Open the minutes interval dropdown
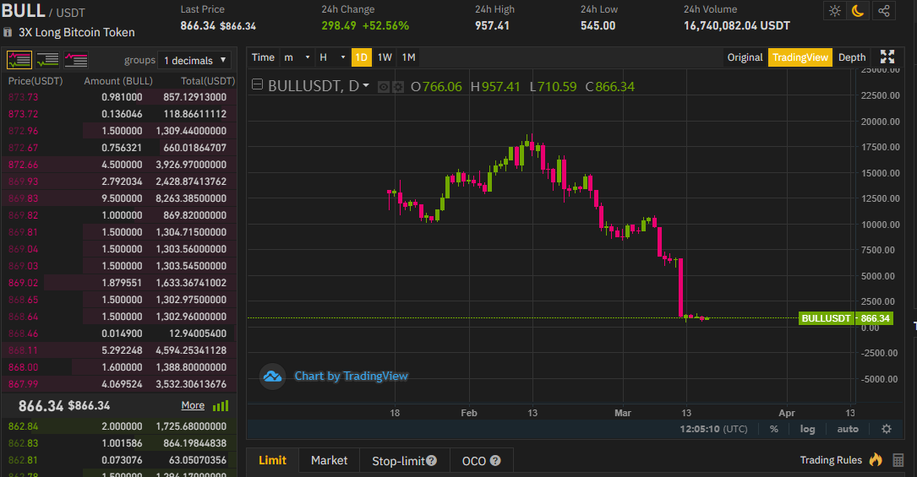The image size is (917, 477). [x=297, y=57]
